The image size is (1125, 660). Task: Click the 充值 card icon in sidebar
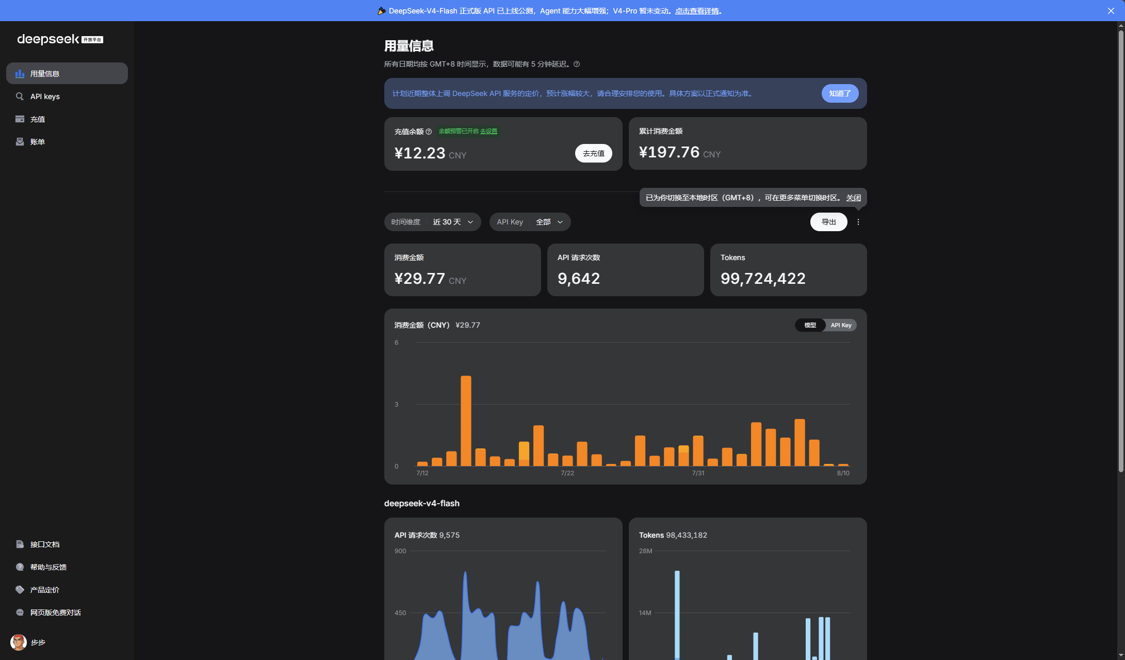[20, 119]
